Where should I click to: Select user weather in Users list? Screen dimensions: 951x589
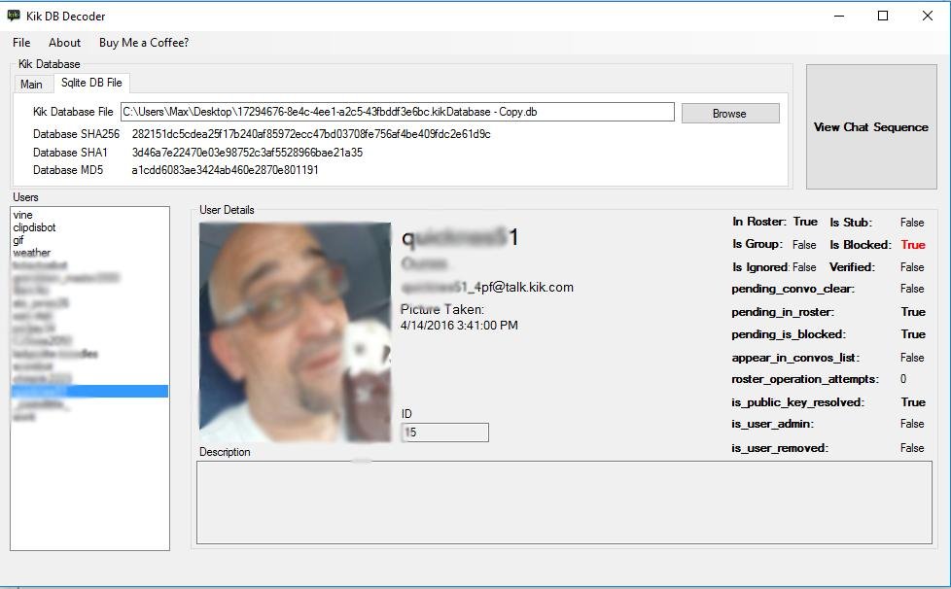coord(31,252)
